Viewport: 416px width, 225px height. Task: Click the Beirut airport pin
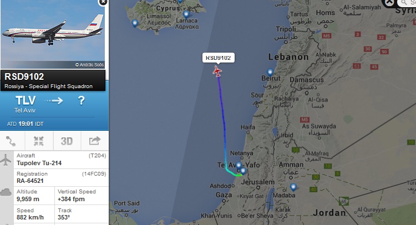pyautogui.click(x=270, y=72)
